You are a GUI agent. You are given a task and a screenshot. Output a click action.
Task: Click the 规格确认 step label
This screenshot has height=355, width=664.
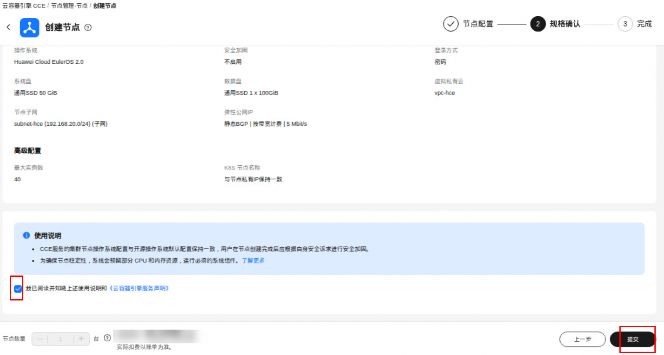(x=565, y=24)
